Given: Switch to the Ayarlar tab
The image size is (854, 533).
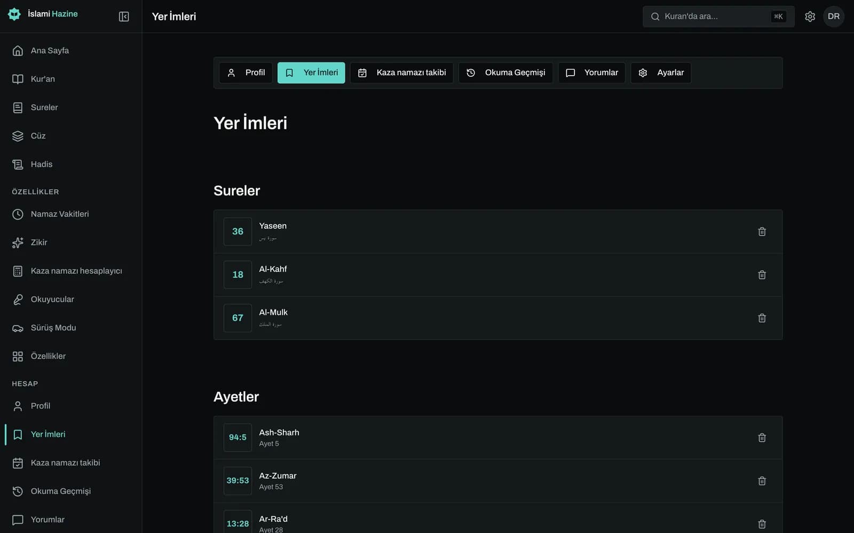Looking at the screenshot, I should 661,72.
